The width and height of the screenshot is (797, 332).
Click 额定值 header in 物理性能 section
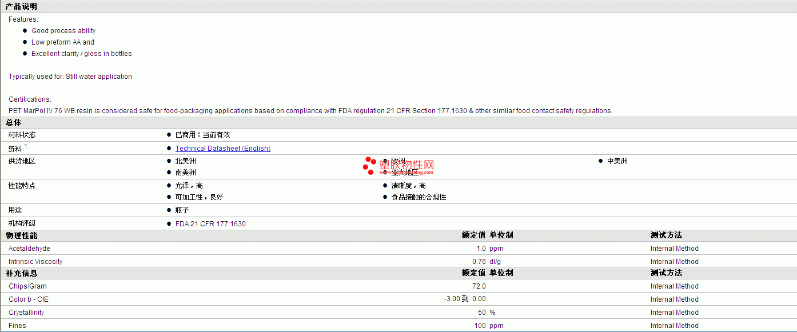(x=474, y=235)
